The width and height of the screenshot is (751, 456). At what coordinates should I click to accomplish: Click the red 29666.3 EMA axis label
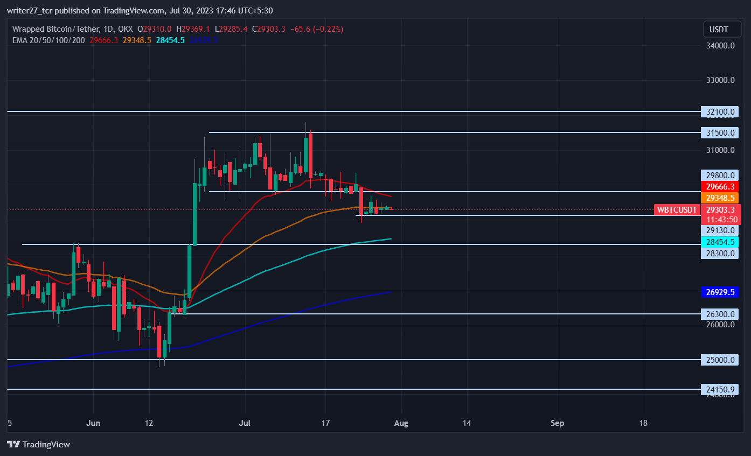tap(720, 186)
